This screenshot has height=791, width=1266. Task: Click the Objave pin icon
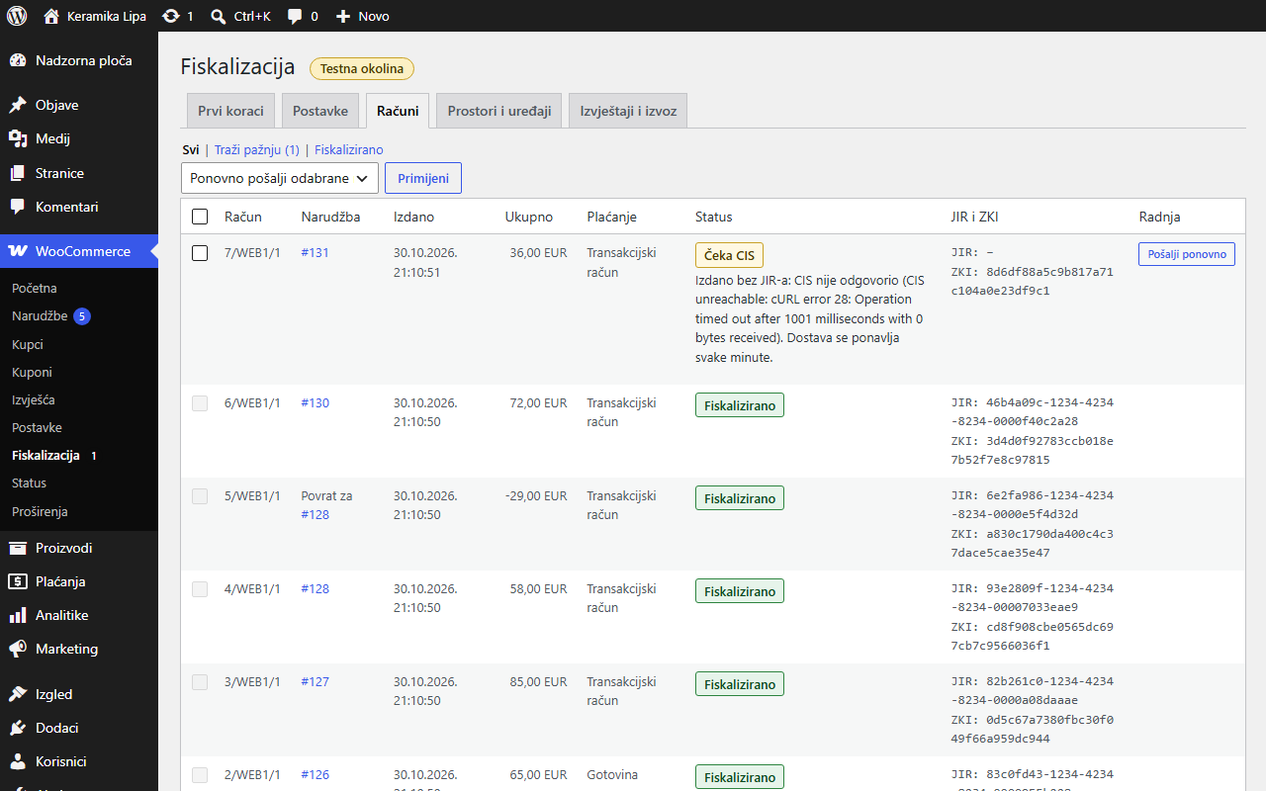(x=18, y=105)
